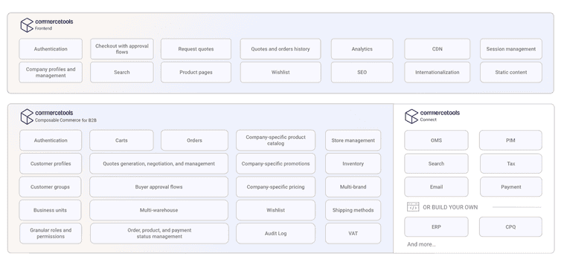Open the Product pages box
Screen dimensions: 561x268
point(196,73)
